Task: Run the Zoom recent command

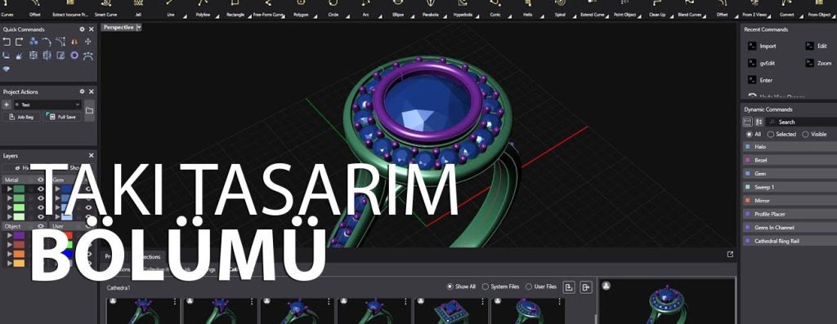Action: click(819, 63)
